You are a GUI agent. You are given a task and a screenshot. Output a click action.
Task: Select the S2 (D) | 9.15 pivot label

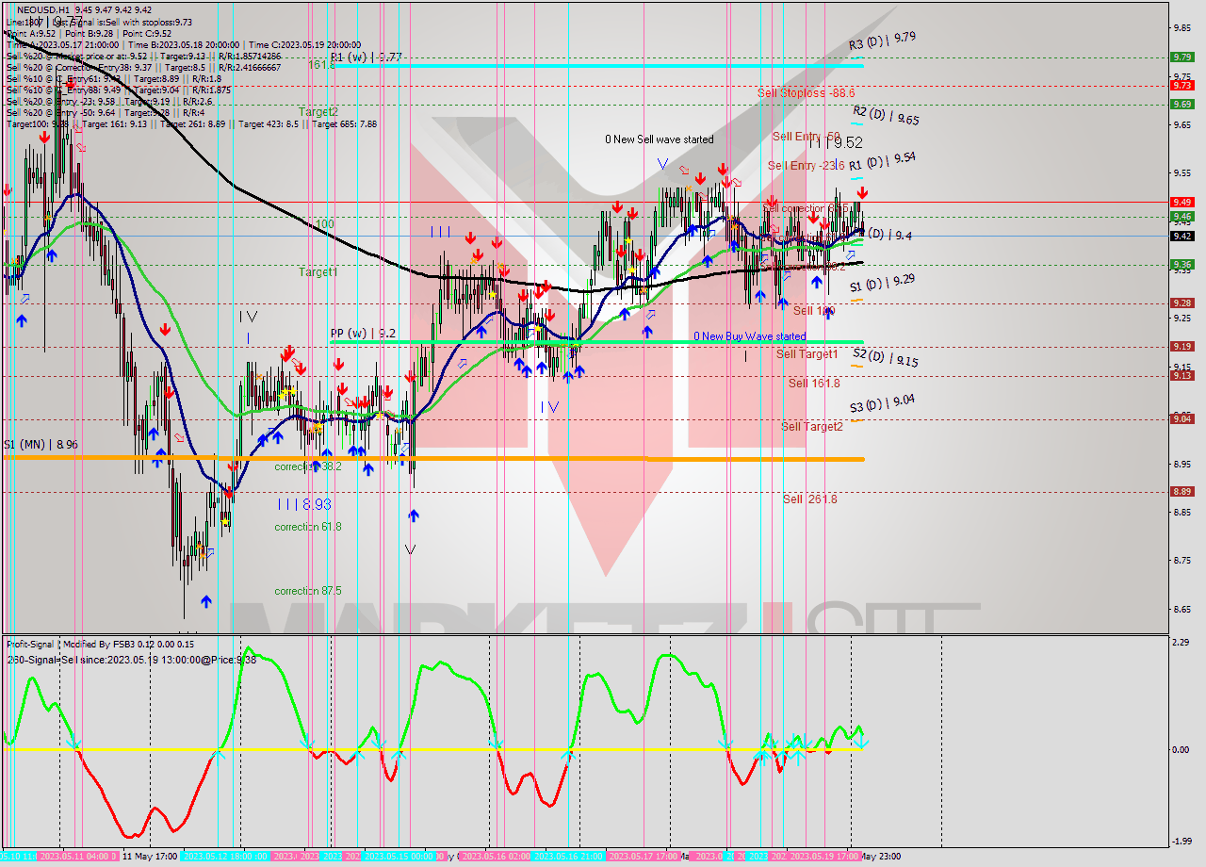click(x=885, y=358)
